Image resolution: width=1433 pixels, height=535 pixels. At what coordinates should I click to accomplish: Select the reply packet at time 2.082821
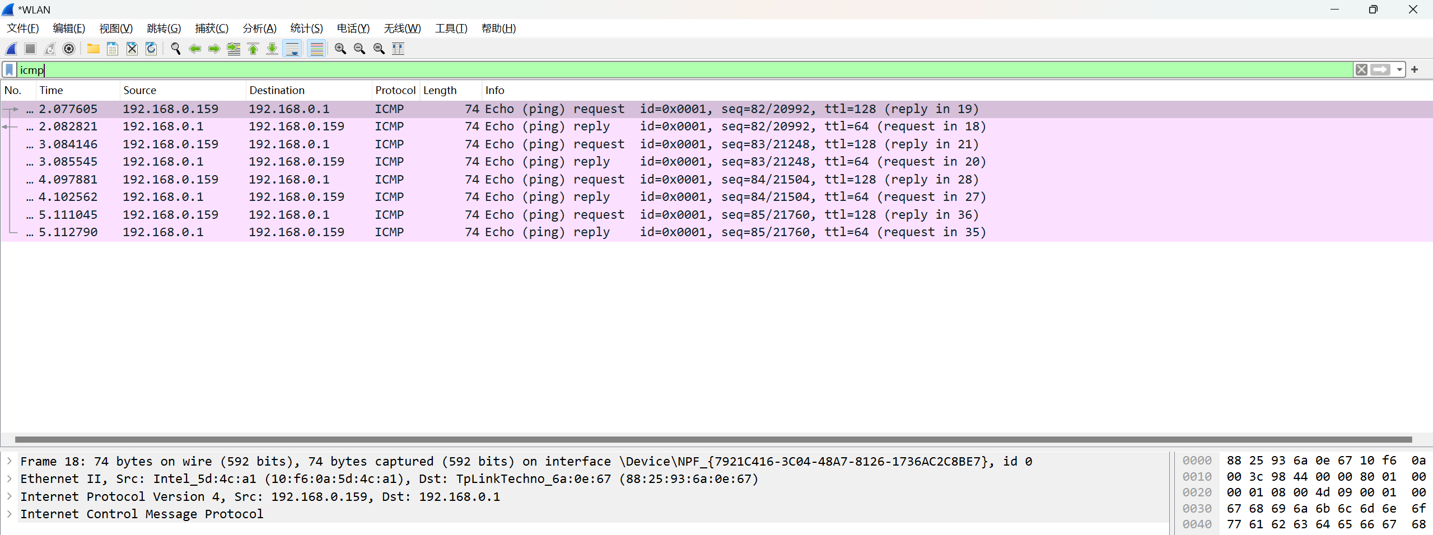[716, 126]
